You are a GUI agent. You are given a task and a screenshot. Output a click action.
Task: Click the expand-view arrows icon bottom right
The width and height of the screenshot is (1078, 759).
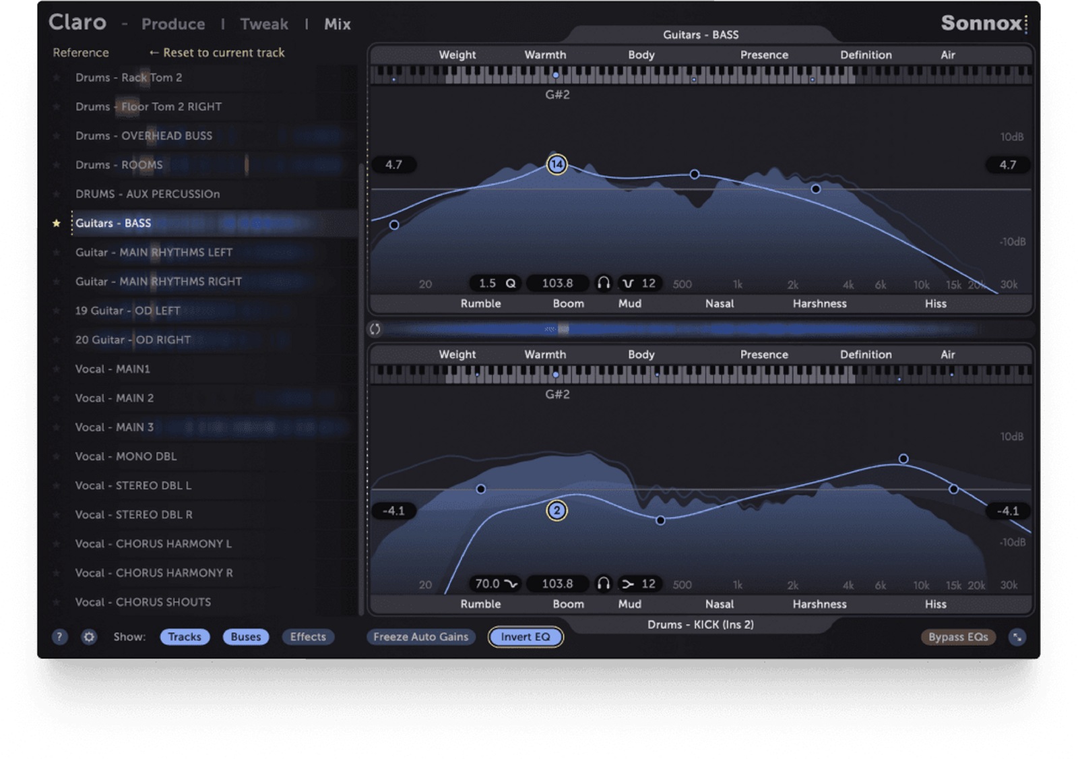1017,636
